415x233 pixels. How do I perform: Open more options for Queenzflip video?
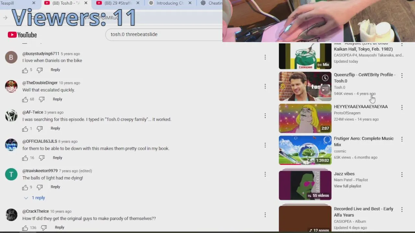pyautogui.click(x=402, y=75)
